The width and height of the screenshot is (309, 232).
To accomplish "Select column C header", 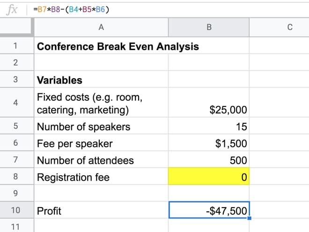I will [289, 28].
